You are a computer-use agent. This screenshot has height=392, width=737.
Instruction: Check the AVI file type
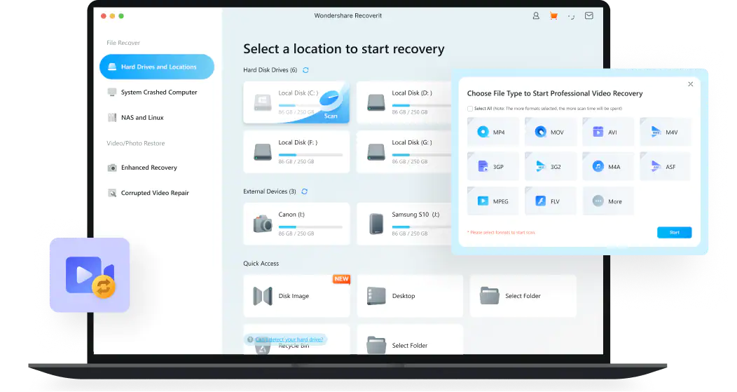click(x=607, y=133)
